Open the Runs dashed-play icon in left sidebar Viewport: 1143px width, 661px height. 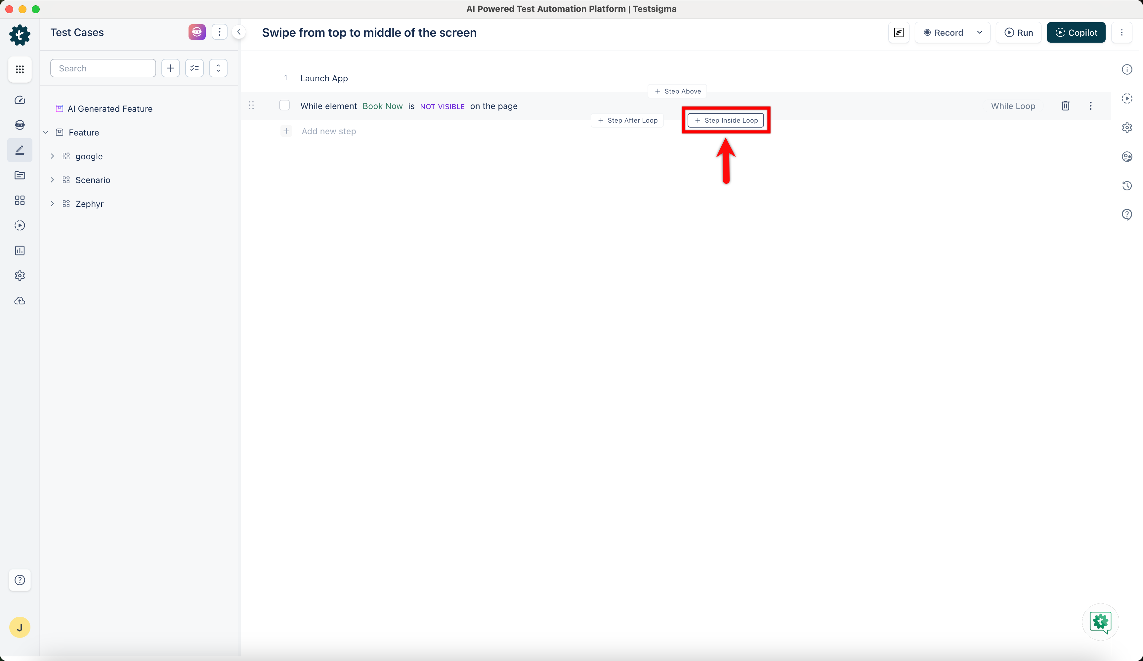pyautogui.click(x=20, y=225)
